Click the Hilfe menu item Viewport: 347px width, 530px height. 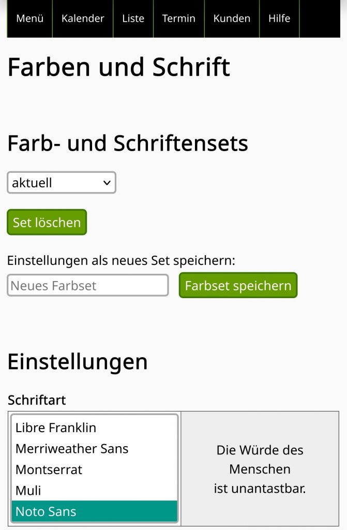[x=279, y=19]
